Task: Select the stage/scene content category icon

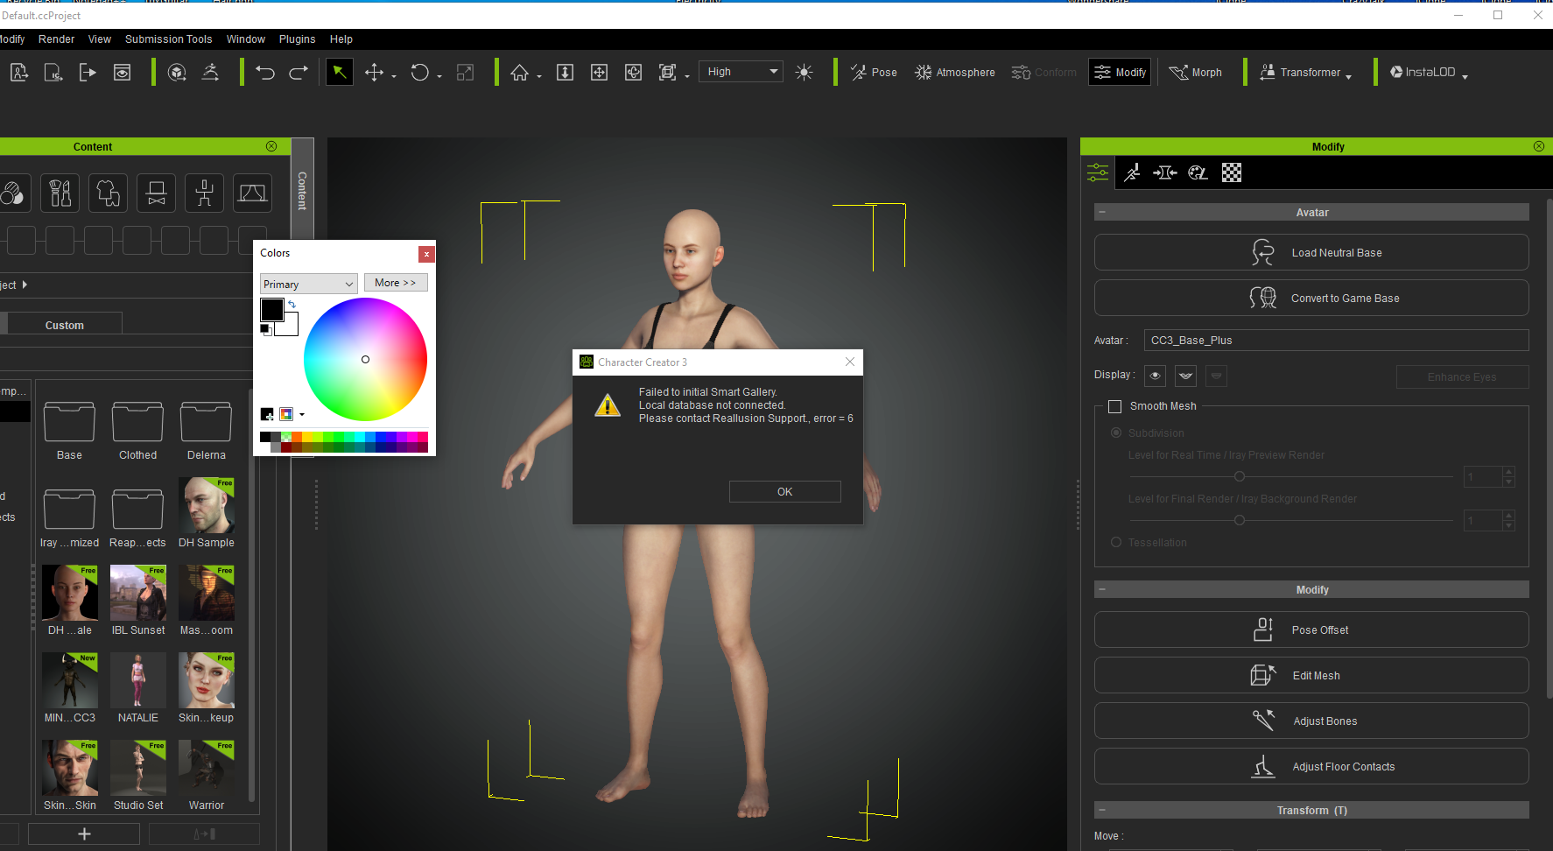Action: [x=252, y=193]
